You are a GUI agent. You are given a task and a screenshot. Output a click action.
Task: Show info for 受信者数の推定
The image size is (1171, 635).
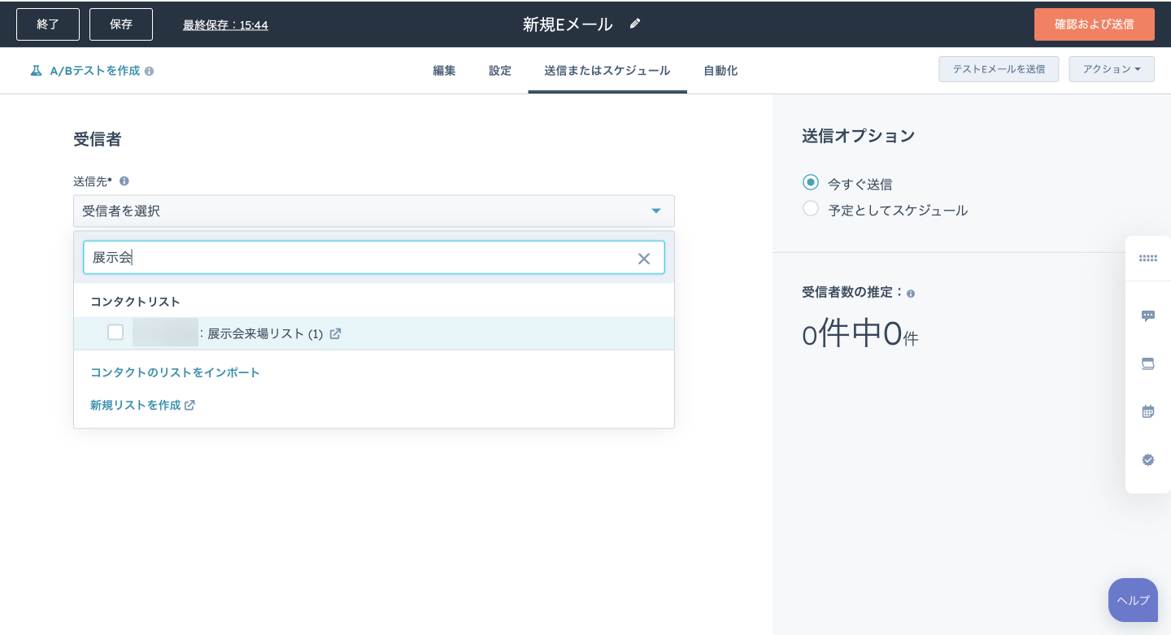911,294
